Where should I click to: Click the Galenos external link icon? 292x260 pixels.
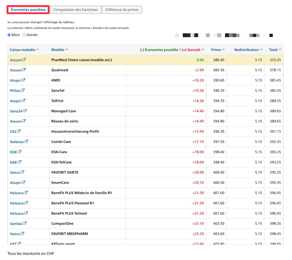coord(26,142)
